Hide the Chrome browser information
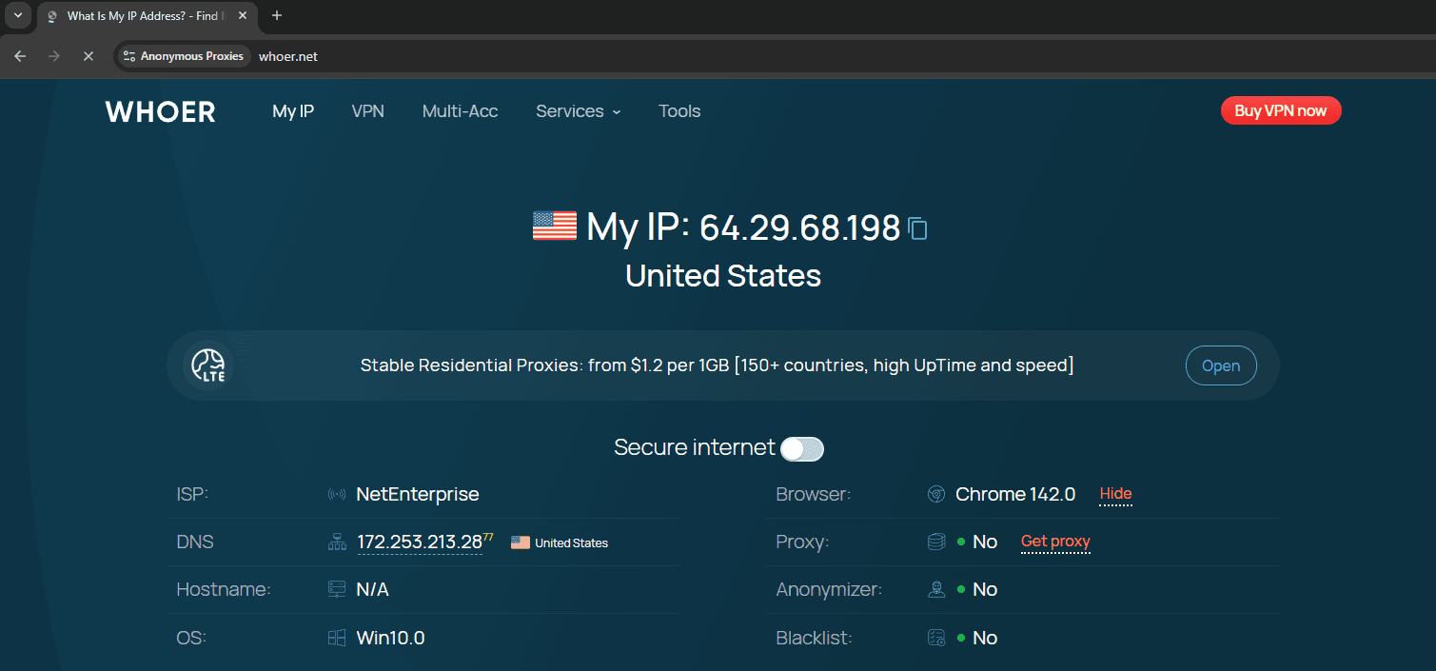The width and height of the screenshot is (1436, 671). tap(1114, 493)
